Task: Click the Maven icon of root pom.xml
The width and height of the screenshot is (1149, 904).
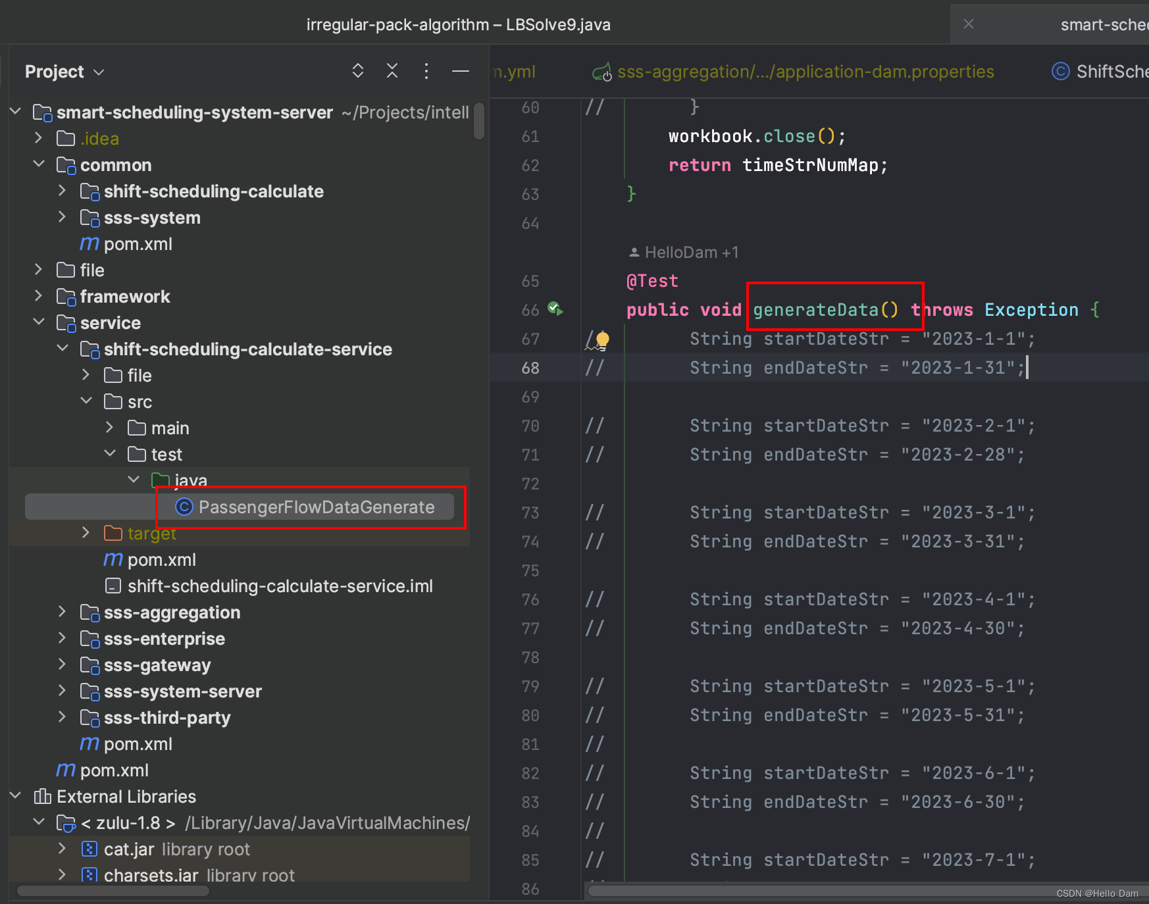Action: coord(66,770)
